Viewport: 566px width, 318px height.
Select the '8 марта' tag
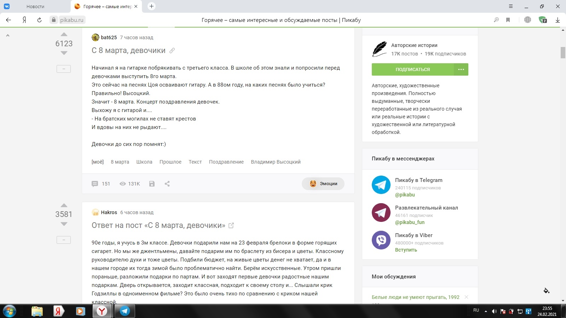[x=120, y=162]
